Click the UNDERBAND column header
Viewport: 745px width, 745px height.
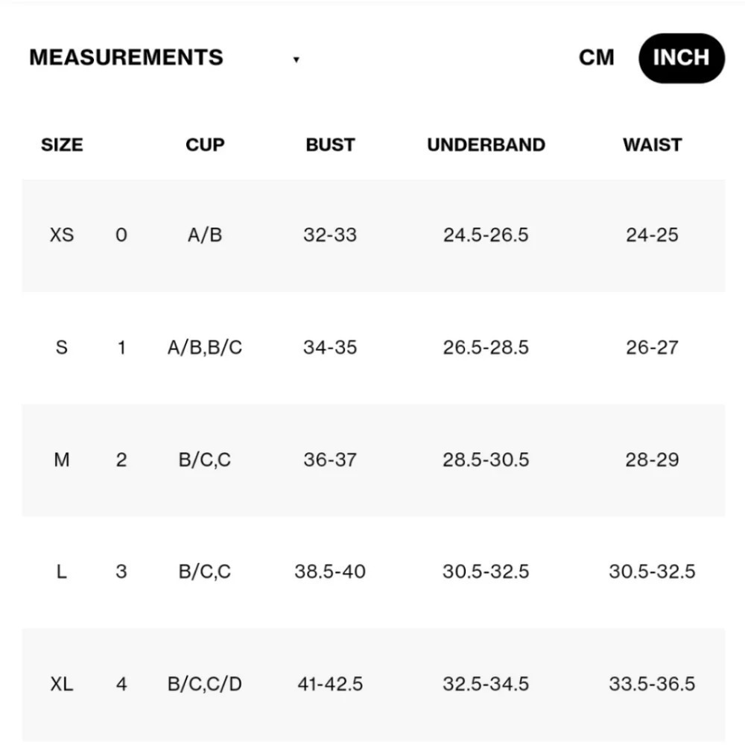(486, 145)
